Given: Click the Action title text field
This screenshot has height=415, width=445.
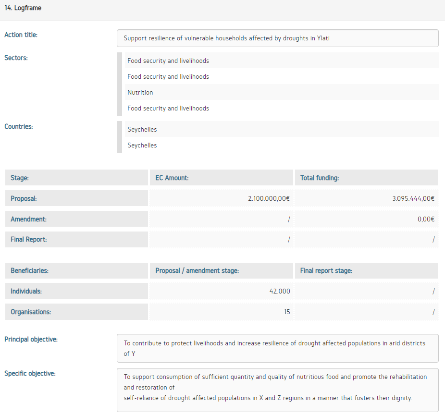Looking at the screenshot, I should [277, 38].
